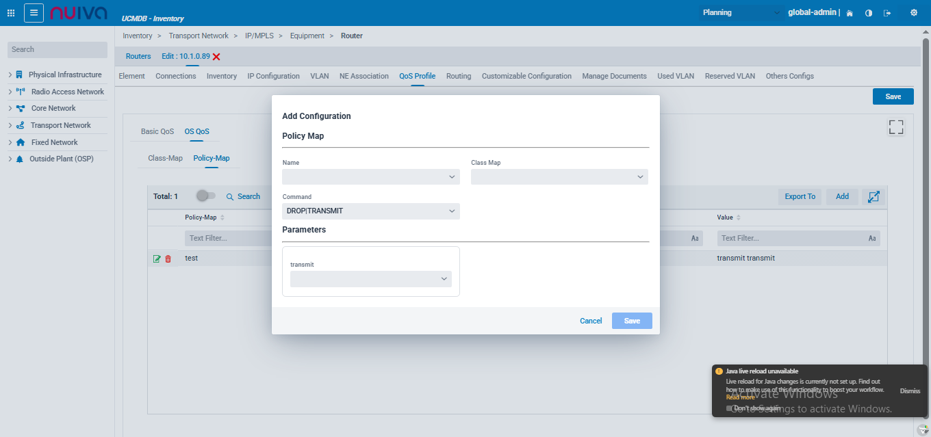Select the Class-Map tab
Image resolution: width=931 pixels, height=437 pixels.
(165, 158)
